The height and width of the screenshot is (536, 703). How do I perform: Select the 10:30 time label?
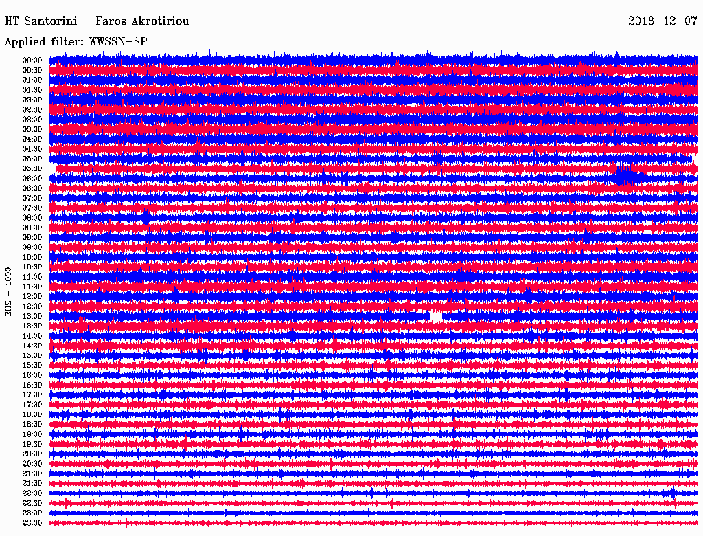[32, 267]
